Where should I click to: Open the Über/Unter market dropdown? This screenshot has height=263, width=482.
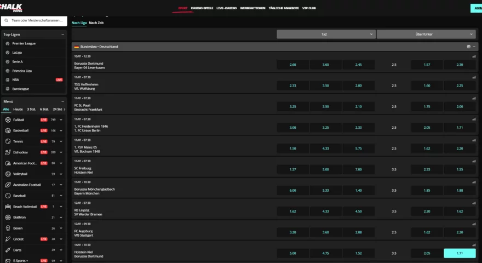click(x=426, y=34)
